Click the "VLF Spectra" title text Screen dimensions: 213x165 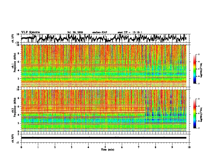pyautogui.click(x=30, y=32)
